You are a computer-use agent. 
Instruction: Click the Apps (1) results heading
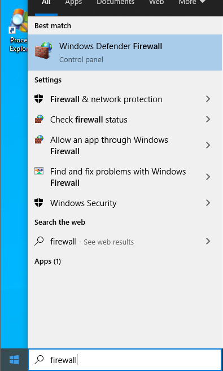click(48, 261)
